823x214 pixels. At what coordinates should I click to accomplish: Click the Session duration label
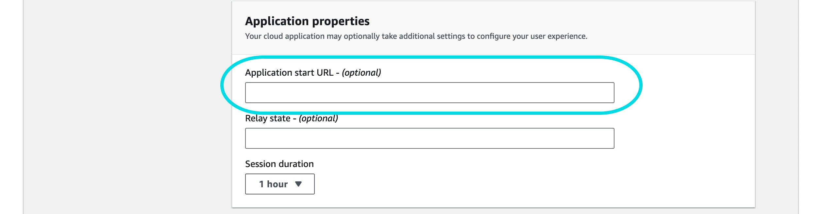[x=279, y=164]
